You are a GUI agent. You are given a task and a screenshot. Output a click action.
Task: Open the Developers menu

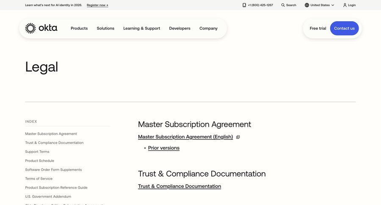coord(180,28)
